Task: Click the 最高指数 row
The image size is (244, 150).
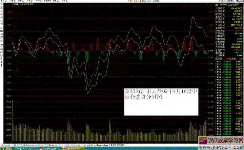Action: [229, 50]
